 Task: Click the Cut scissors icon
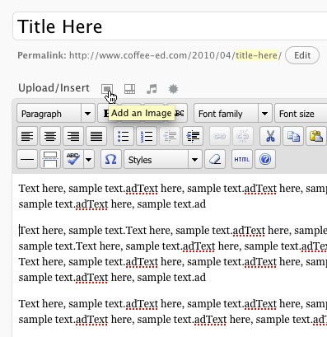(x=270, y=136)
